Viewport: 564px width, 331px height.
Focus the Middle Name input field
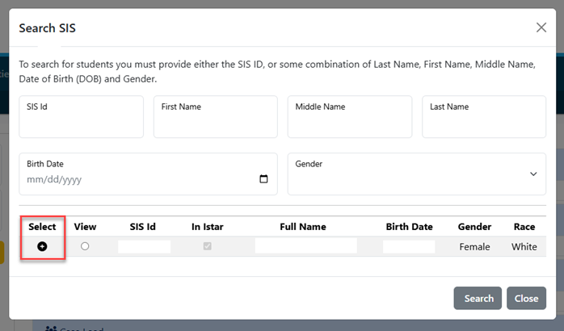coord(350,116)
